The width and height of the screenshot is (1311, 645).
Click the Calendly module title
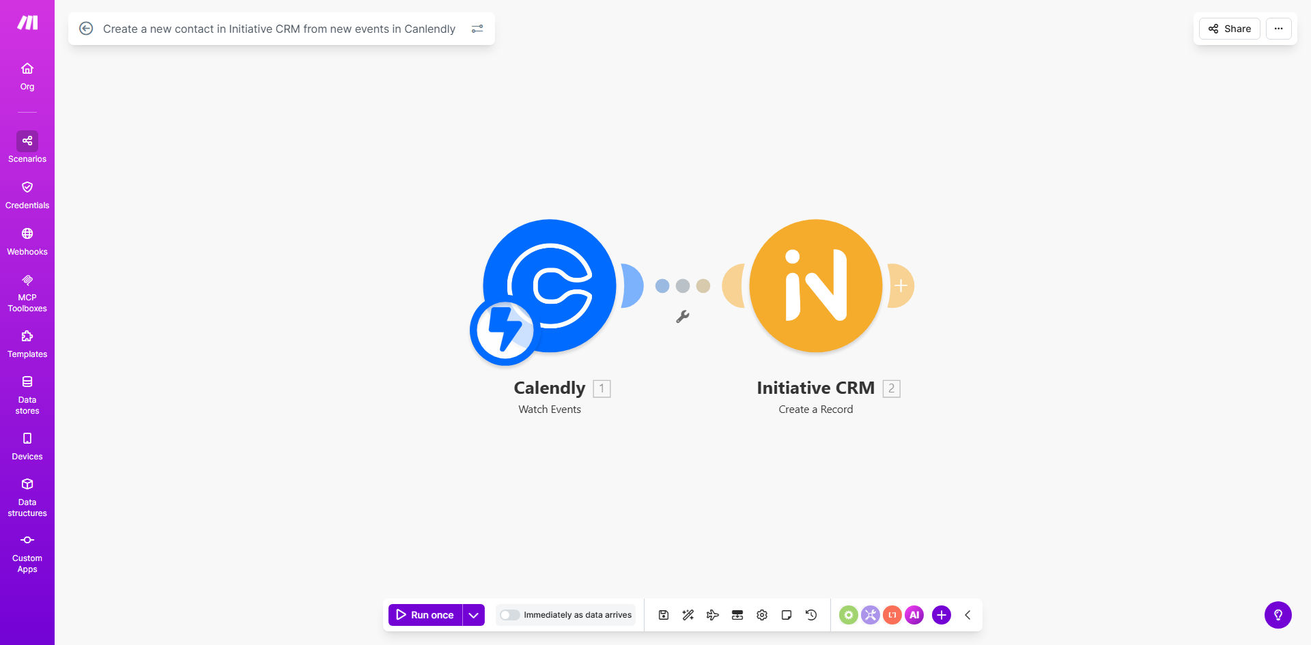(550, 388)
